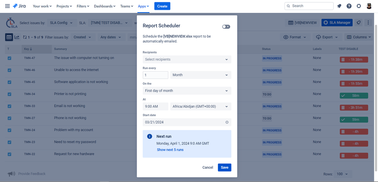Screen dimensions: 378x182
Task: Switch to table grid view icon
Action: (x=9, y=37)
